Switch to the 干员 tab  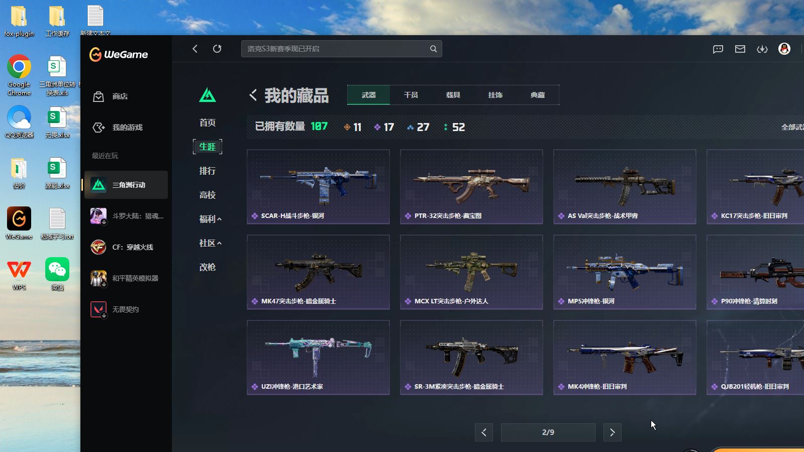pyautogui.click(x=411, y=95)
